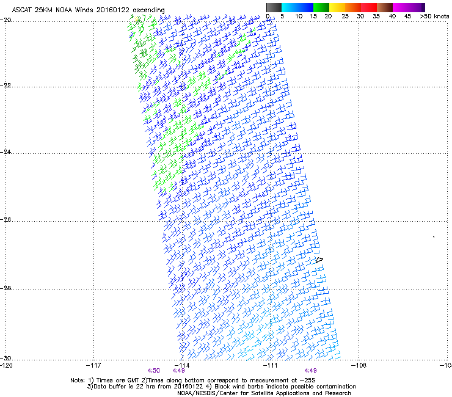Click the cyan-to-blue 5-15 knots legend segment
Image resolution: width=452 pixels, height=397 pixels.
click(x=297, y=7)
